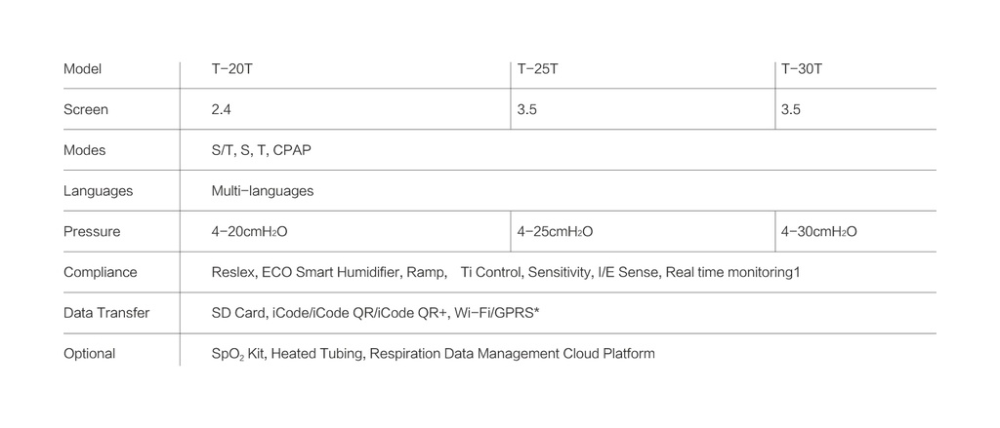The width and height of the screenshot is (1000, 428).
Task: Select the T-25T model heading
Action: (537, 69)
